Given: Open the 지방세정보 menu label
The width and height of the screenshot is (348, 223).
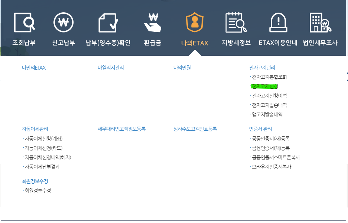Looking at the screenshot, I should 236,43.
